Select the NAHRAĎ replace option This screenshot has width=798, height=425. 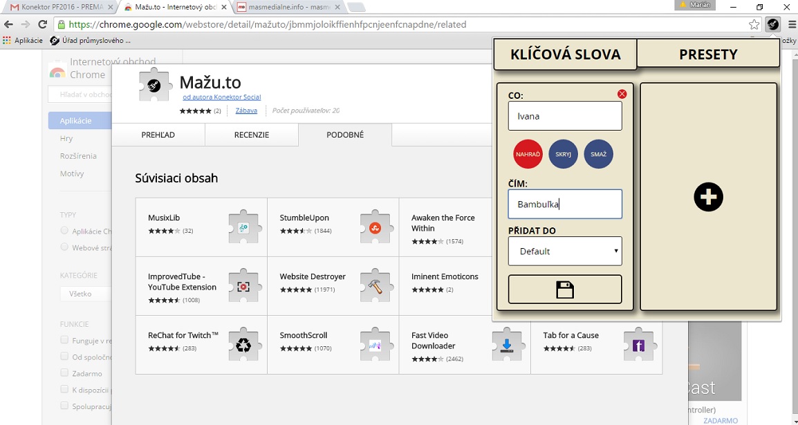click(528, 154)
